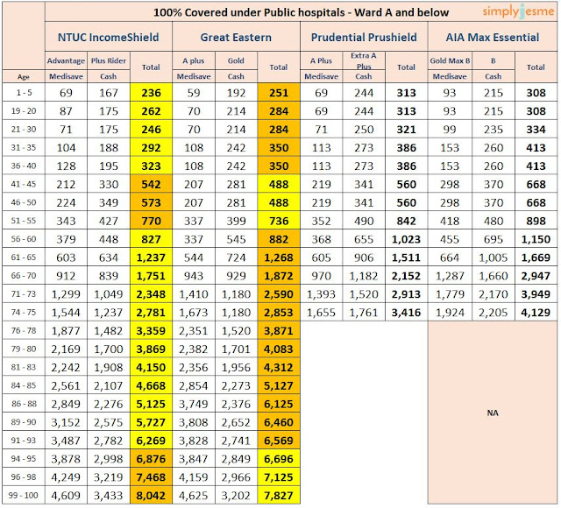The width and height of the screenshot is (561, 508).
Task: Click the NTUC total '4,668'
Action: pyautogui.click(x=151, y=385)
